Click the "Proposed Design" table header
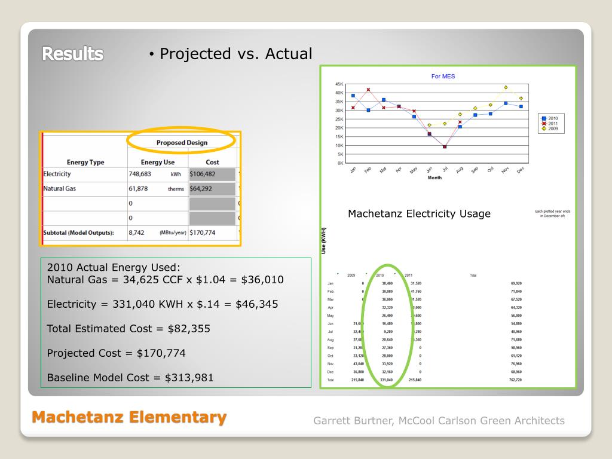Viewport: 612px width, 459px height. coord(182,142)
